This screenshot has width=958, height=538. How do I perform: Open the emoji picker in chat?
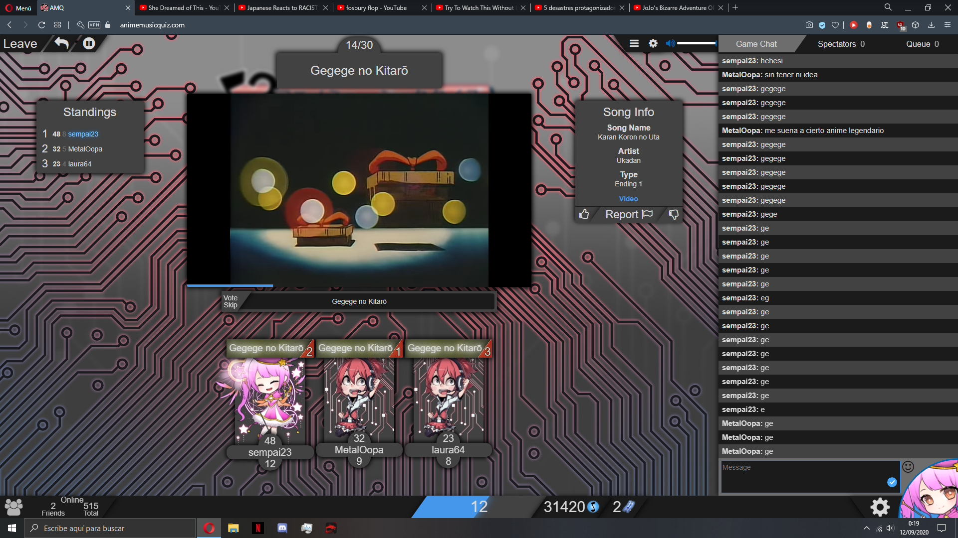click(908, 467)
